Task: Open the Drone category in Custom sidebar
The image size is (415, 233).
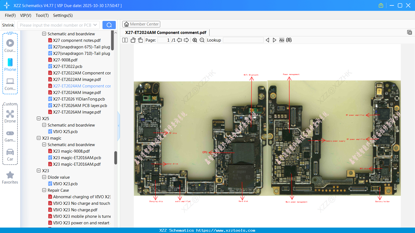Action: point(10,116)
